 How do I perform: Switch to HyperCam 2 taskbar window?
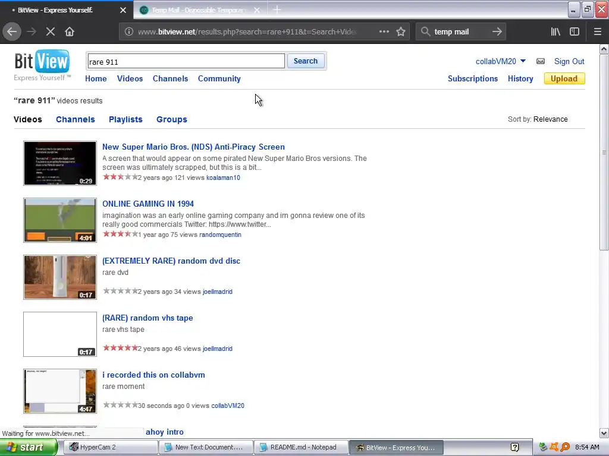(x=111, y=448)
